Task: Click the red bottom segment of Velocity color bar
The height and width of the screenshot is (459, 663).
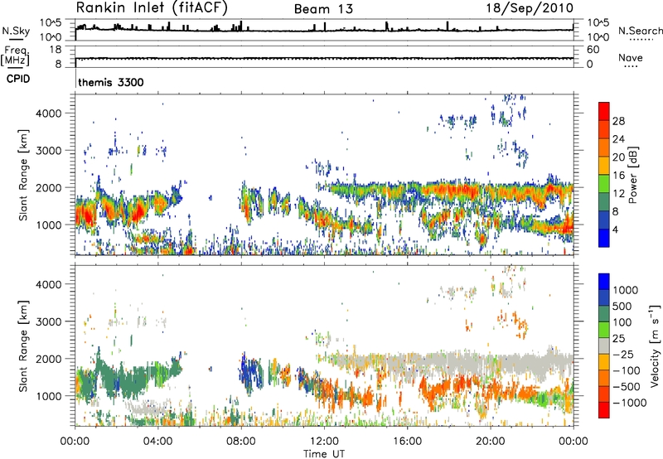Action: [x=604, y=410]
